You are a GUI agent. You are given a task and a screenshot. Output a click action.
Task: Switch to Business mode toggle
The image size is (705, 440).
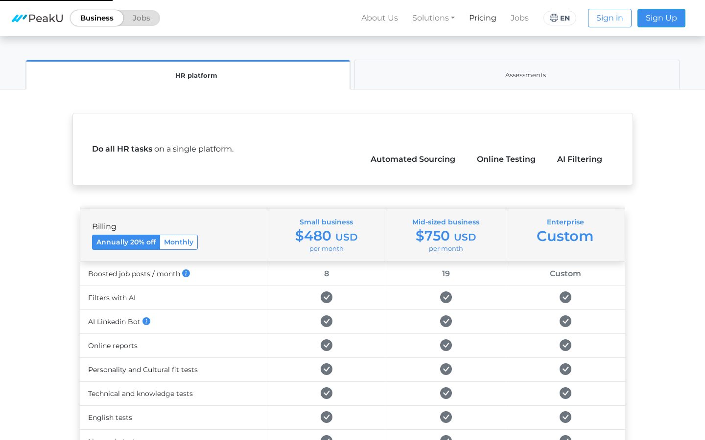tap(97, 18)
